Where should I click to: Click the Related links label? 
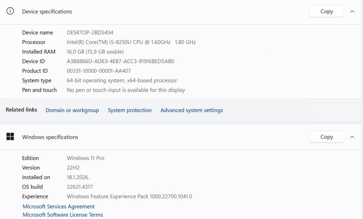pyautogui.click(x=21, y=110)
